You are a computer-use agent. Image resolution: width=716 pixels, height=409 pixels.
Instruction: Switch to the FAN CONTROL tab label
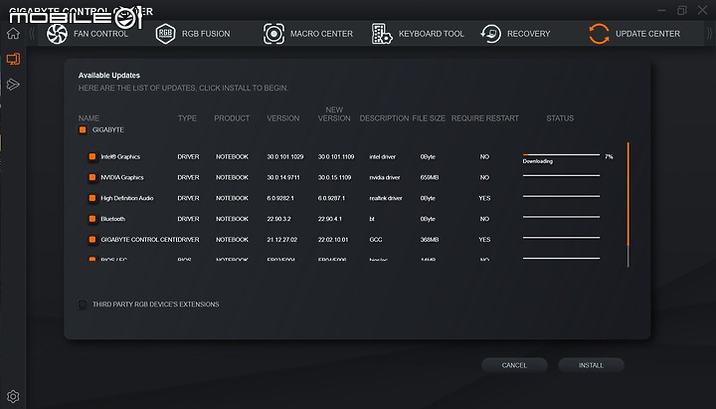100,34
